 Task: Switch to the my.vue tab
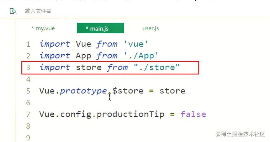[43, 28]
